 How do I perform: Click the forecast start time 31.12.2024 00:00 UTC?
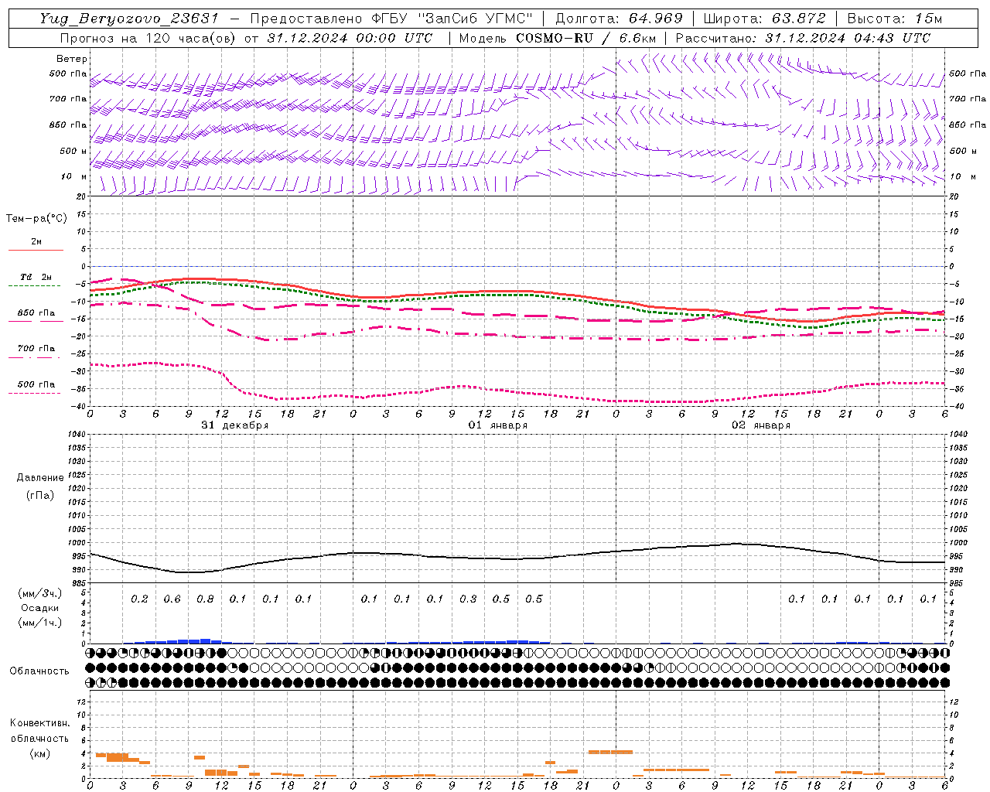350,38
